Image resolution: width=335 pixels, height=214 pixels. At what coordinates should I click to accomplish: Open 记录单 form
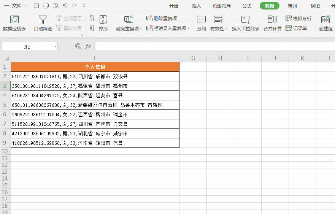[x=296, y=28]
